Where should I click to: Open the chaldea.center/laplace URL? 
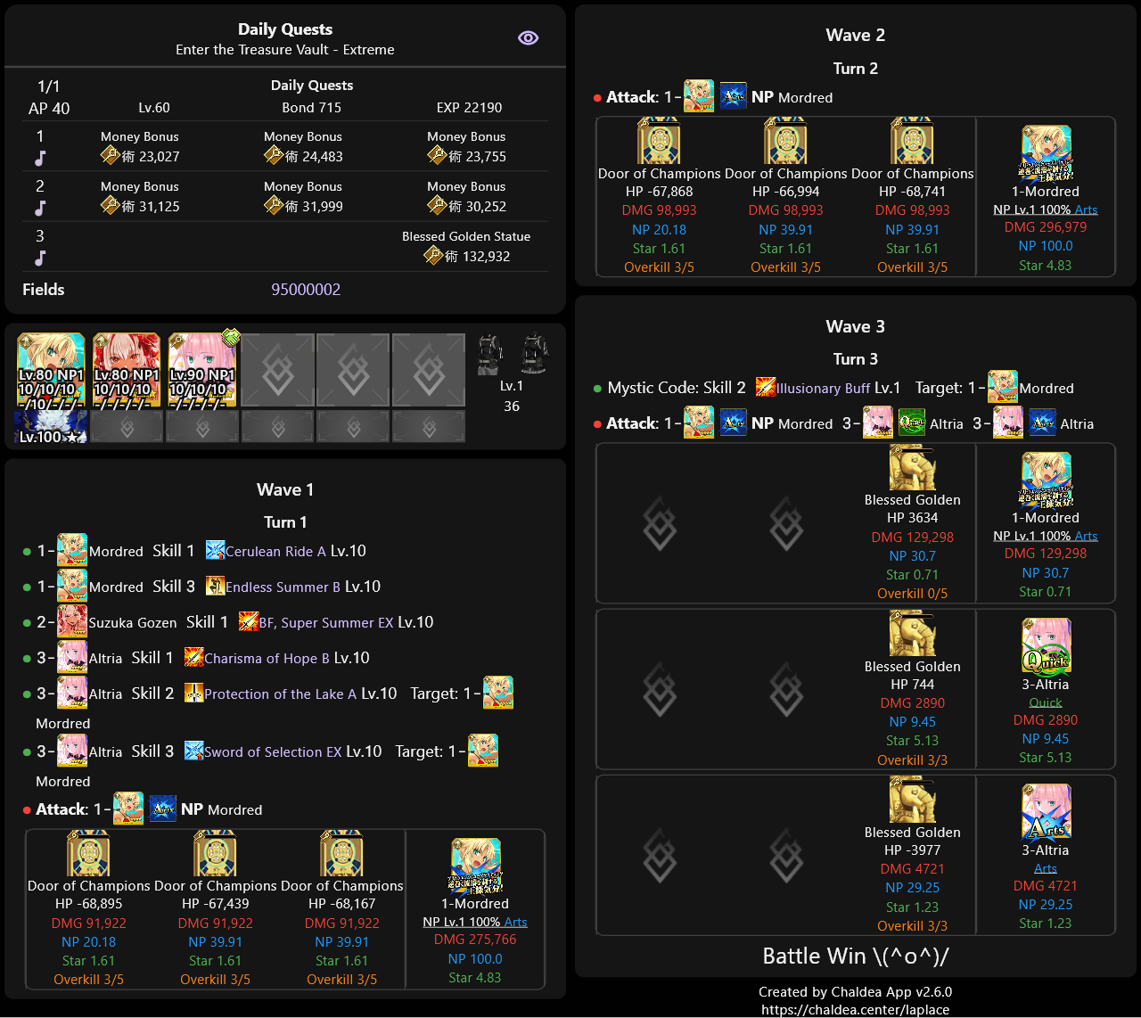[x=855, y=1009]
